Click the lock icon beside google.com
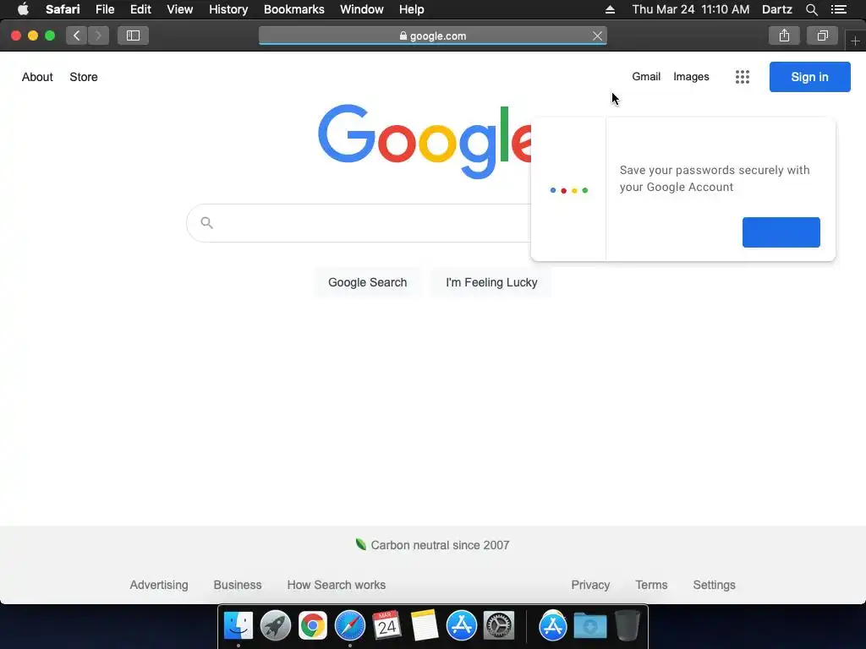The image size is (866, 649). pyautogui.click(x=403, y=35)
